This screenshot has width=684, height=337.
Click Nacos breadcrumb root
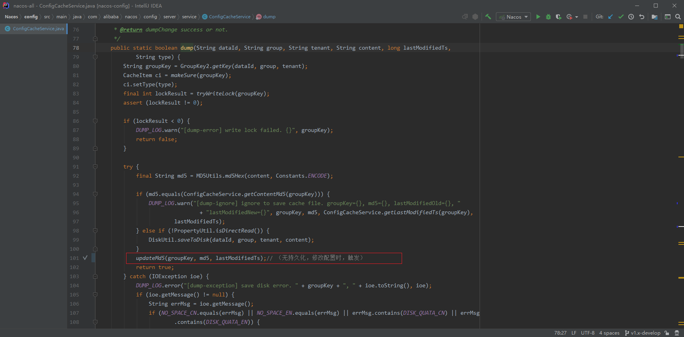(x=11, y=17)
